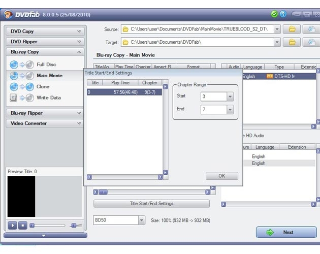Image resolution: width=320 pixels, height=254 pixels.
Task: Click the Target disc image icon button
Action: pos(311,42)
